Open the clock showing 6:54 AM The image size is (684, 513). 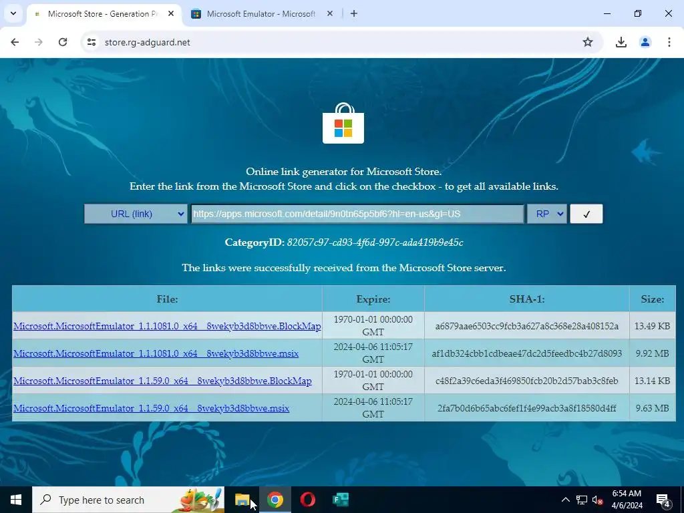[x=627, y=500]
